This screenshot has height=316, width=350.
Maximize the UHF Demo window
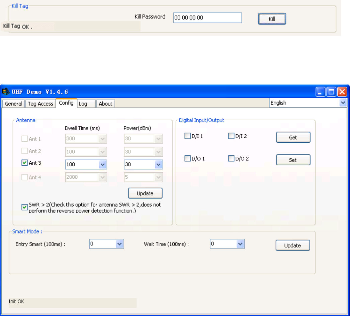pyautogui.click(x=331, y=92)
